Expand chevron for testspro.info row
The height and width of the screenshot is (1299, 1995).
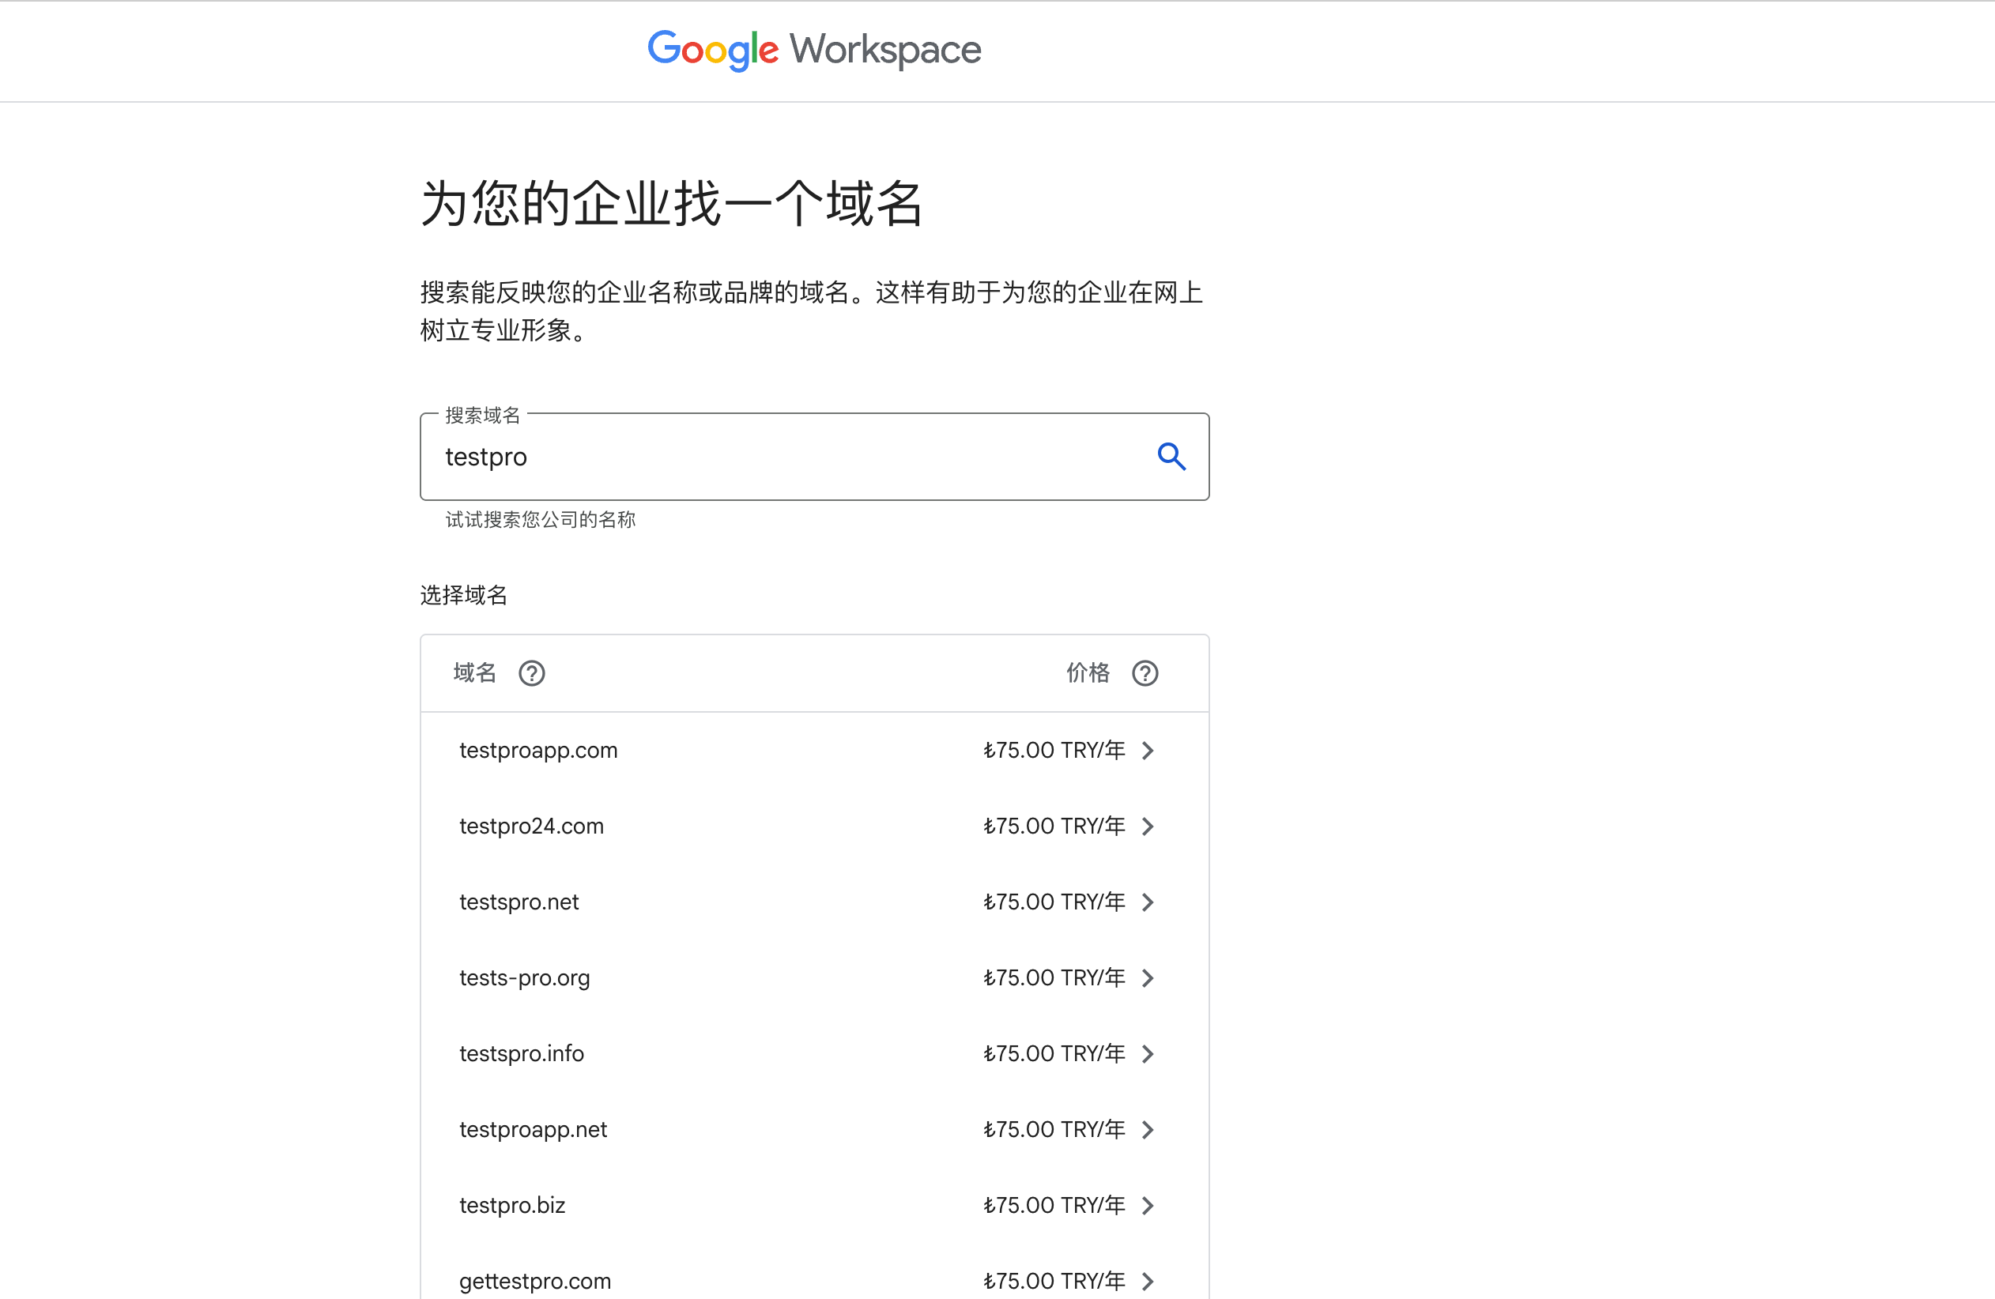point(1148,1053)
